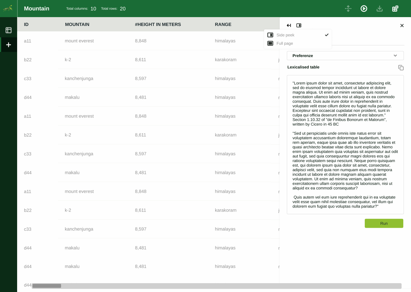Click the grid-plus icon in the header
Screen dimensions: 411x292
(395, 9)
